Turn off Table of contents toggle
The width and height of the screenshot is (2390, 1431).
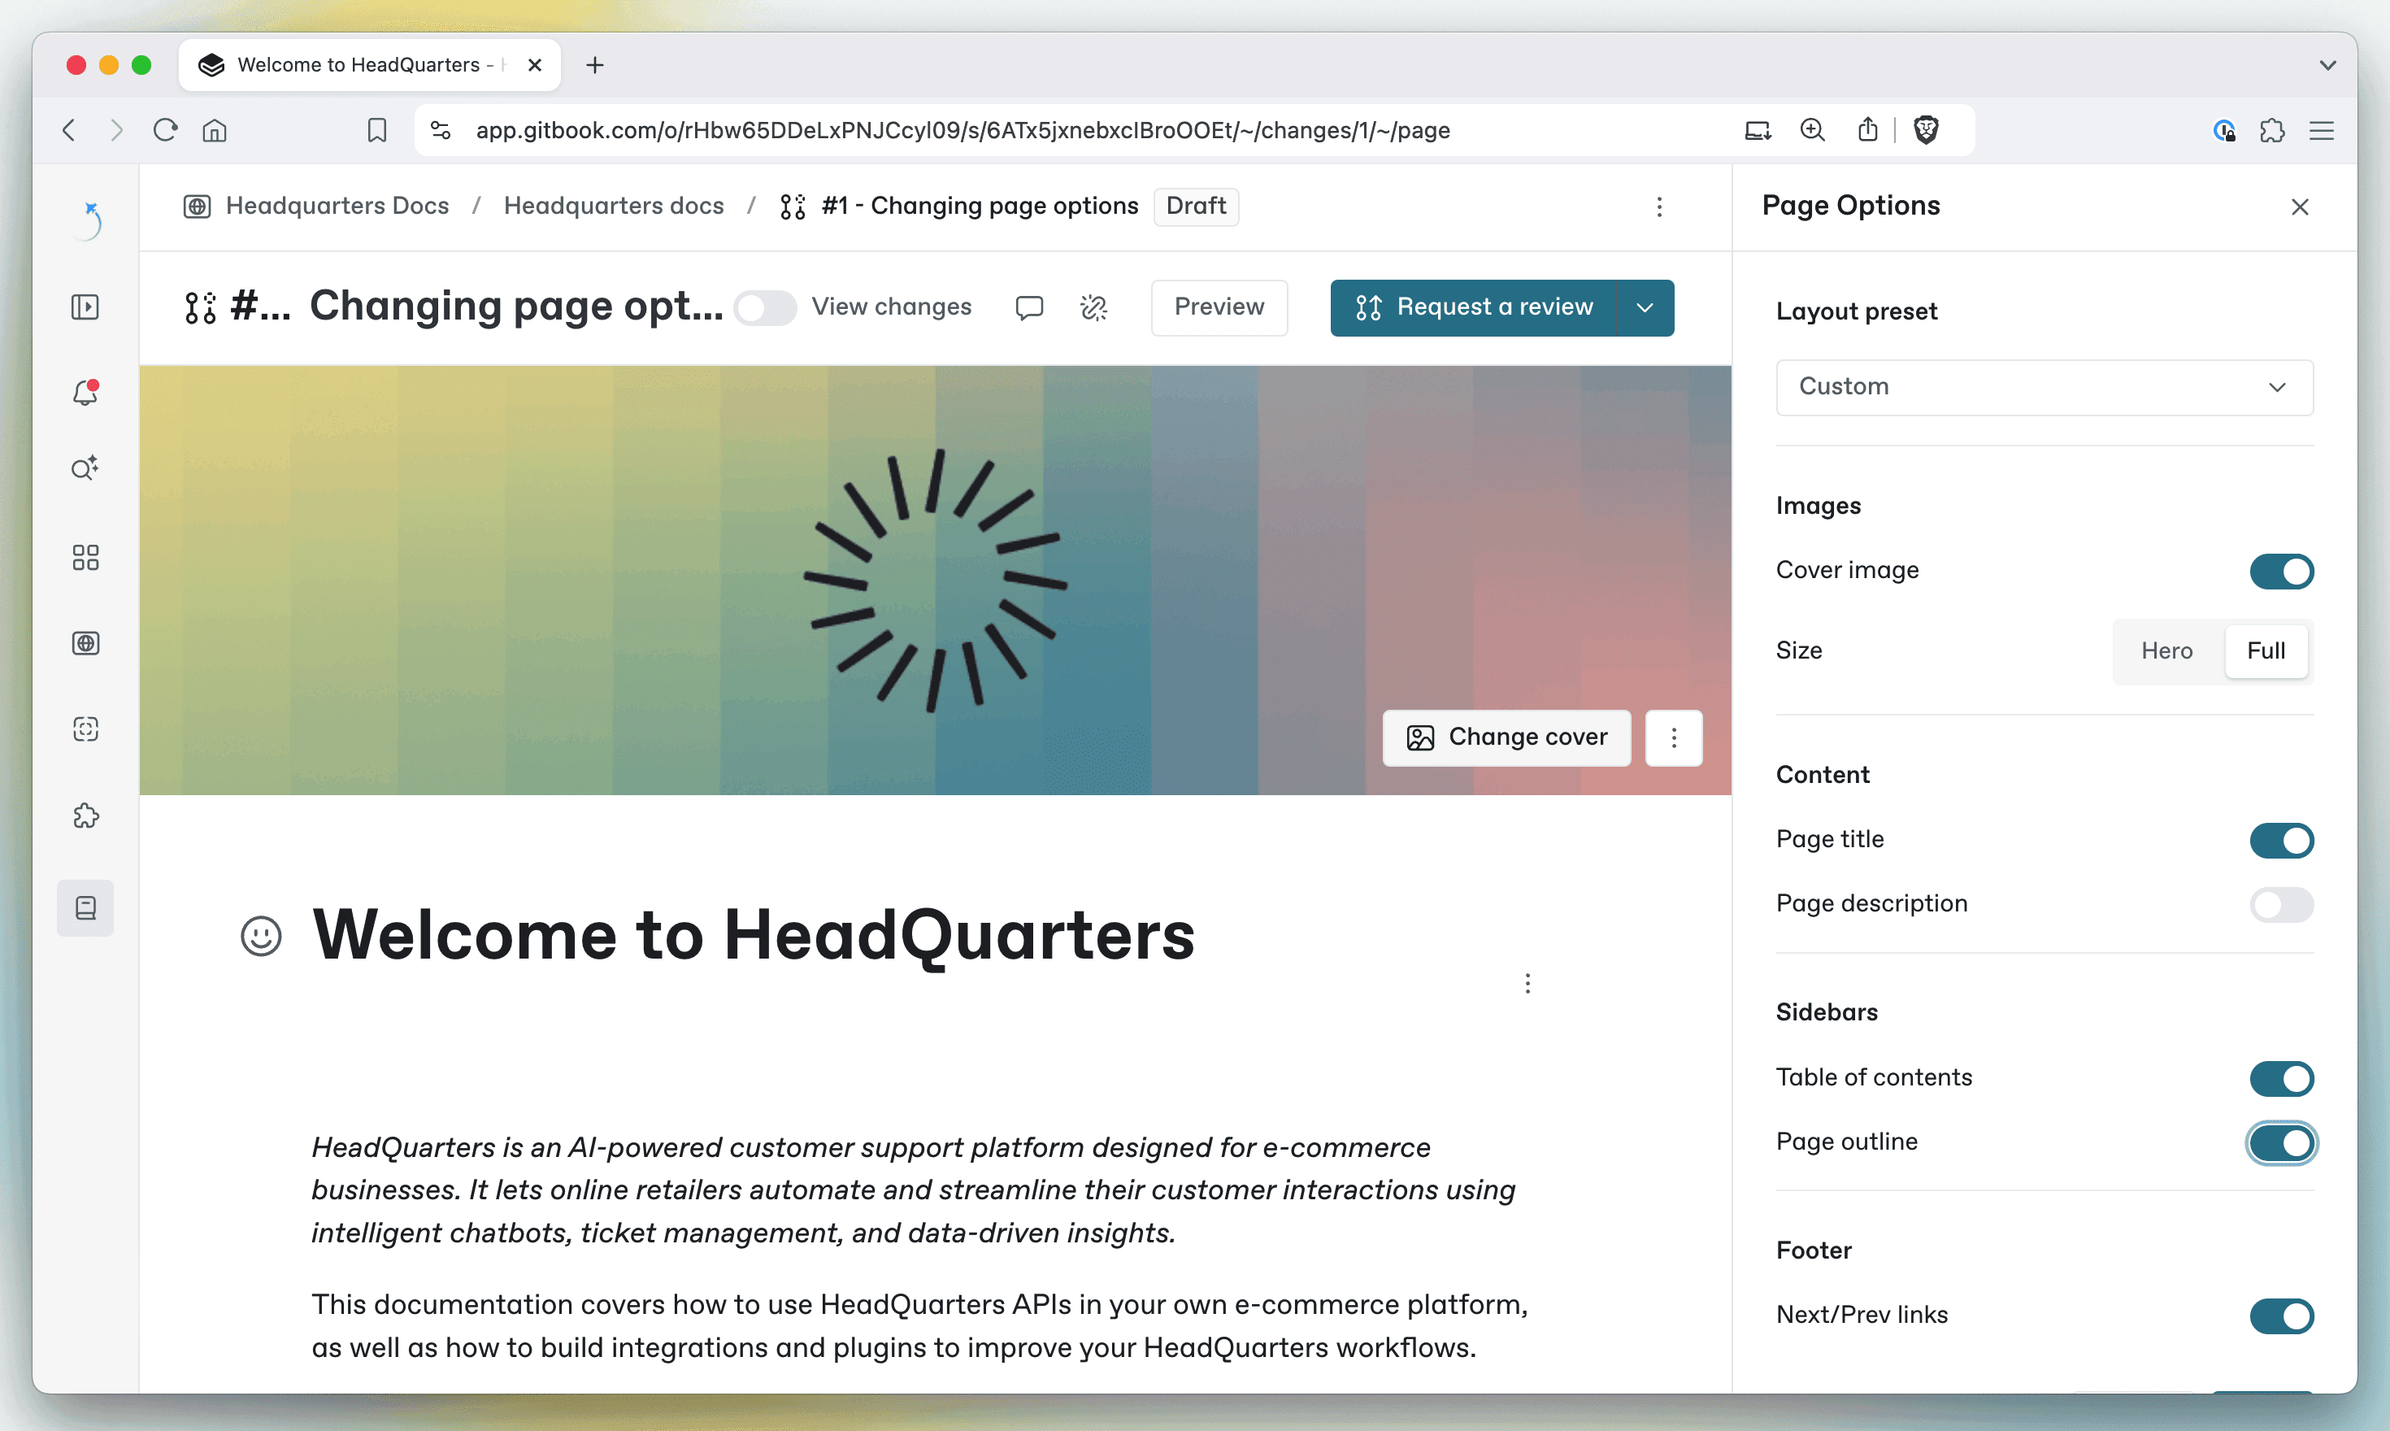pos(2281,1078)
